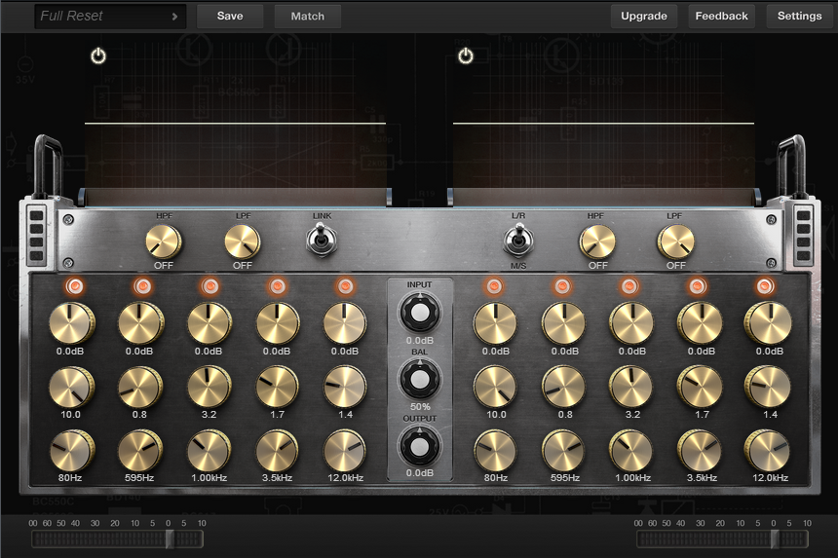The height and width of the screenshot is (558, 838).
Task: Click left 12.0kHz band gain knob
Action: 345,323
